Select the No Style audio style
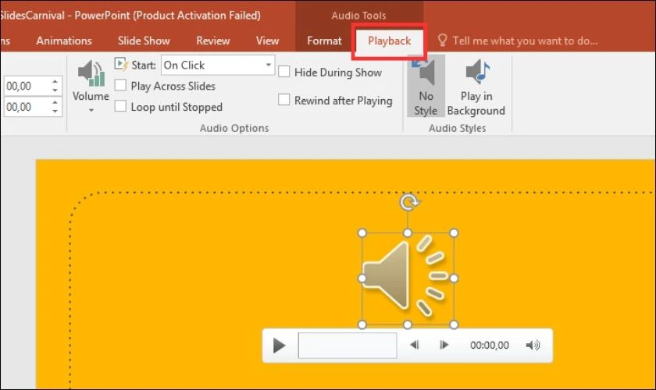Screen dimensions: 656x390 click(x=426, y=86)
